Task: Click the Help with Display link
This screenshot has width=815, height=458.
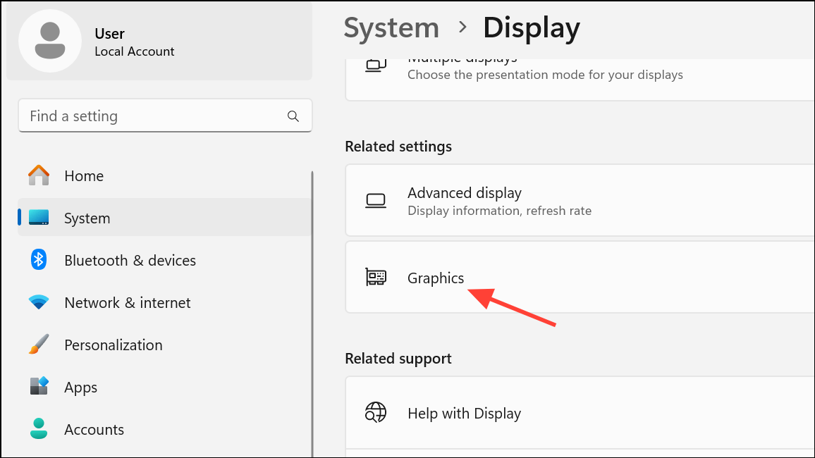Action: tap(464, 413)
